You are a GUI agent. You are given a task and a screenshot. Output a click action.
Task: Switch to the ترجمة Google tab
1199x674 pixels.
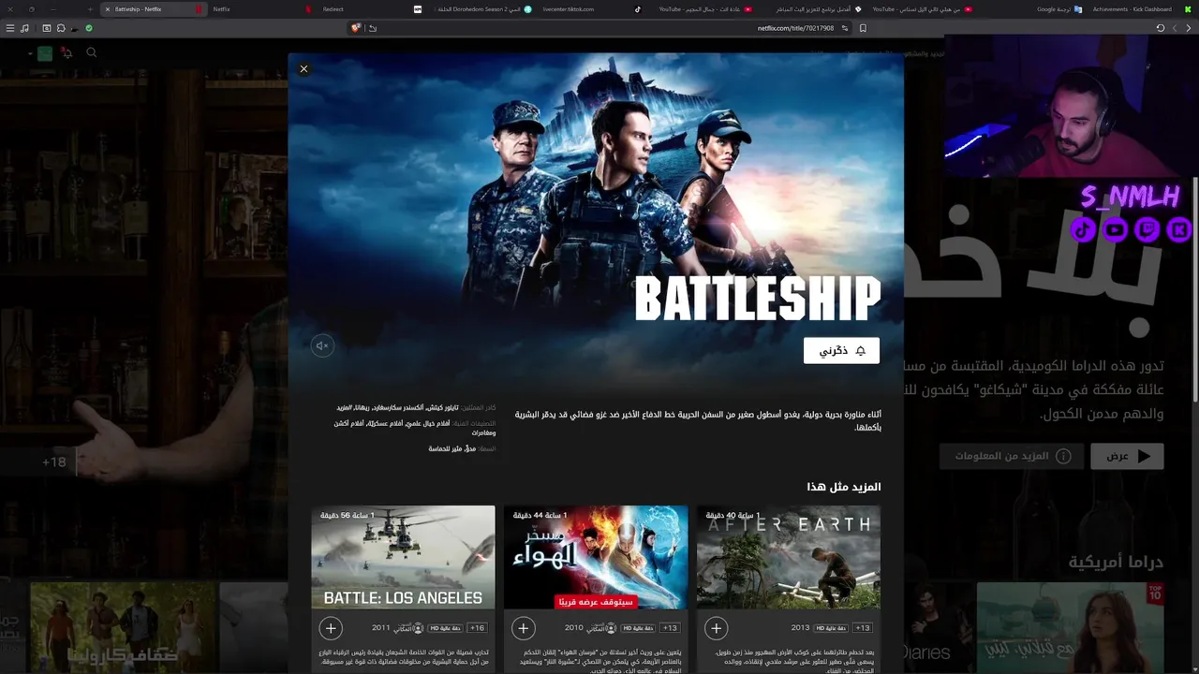click(x=1031, y=9)
